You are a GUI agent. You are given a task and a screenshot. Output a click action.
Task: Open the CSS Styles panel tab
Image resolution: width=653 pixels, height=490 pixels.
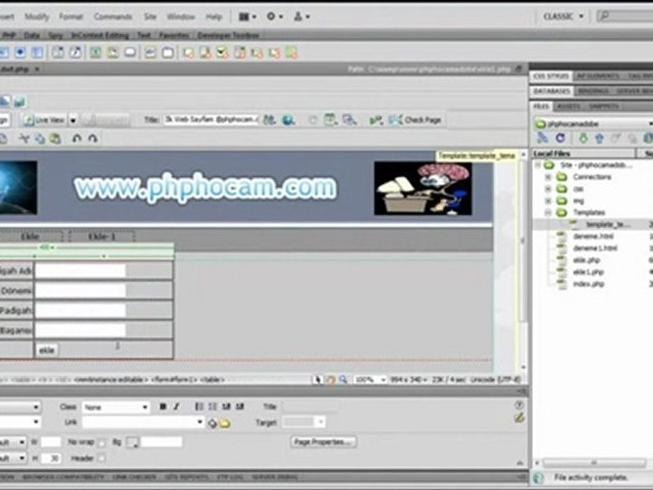pyautogui.click(x=551, y=76)
